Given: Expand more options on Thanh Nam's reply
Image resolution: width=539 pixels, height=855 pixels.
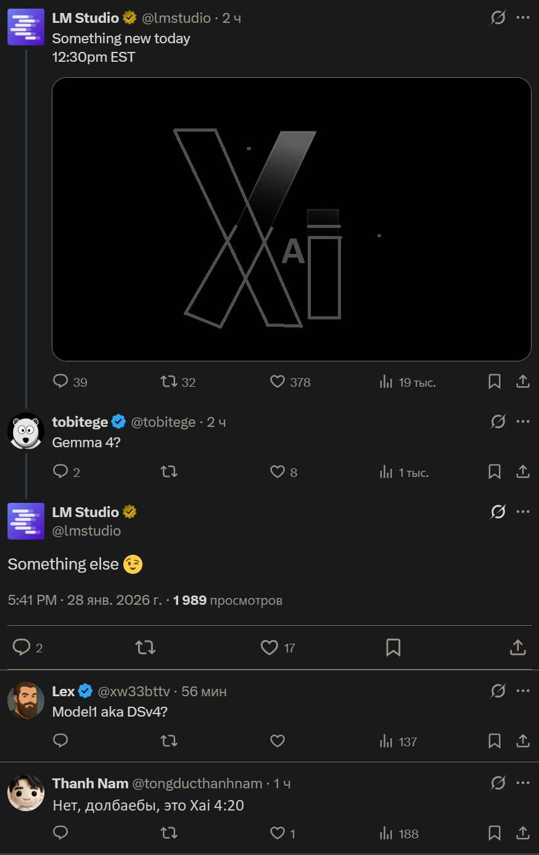Looking at the screenshot, I should [523, 783].
